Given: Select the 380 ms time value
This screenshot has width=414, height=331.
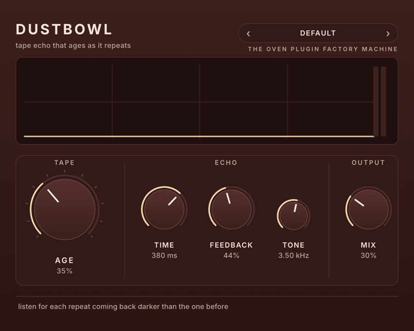Looking at the screenshot, I should pos(164,256).
